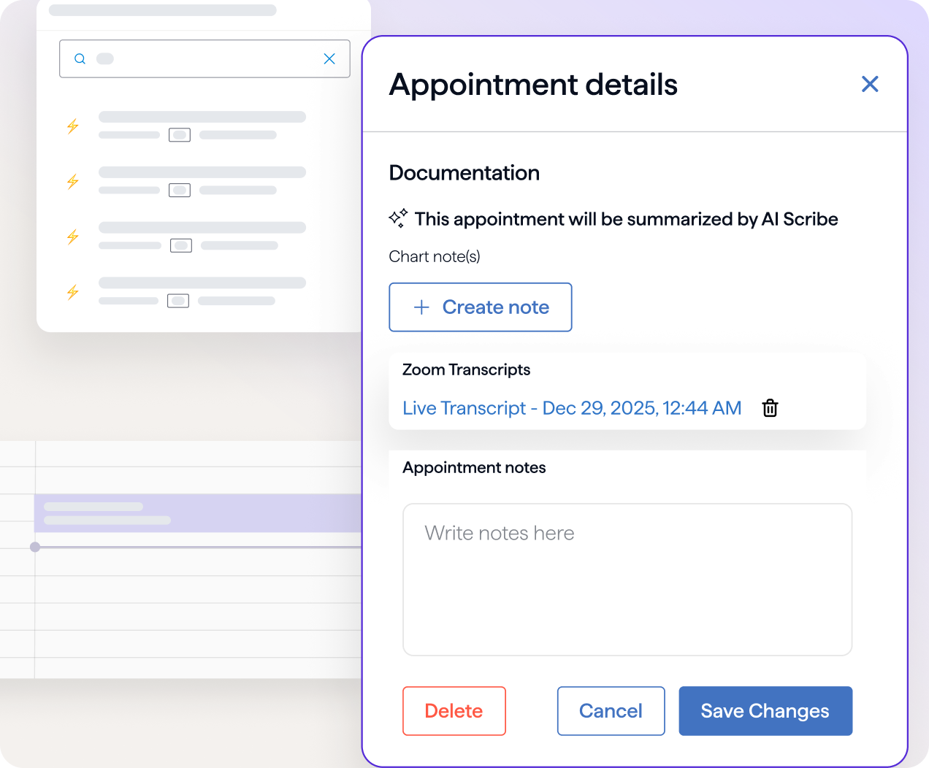The image size is (929, 768).
Task: Click the Documentation heading
Action: click(464, 173)
